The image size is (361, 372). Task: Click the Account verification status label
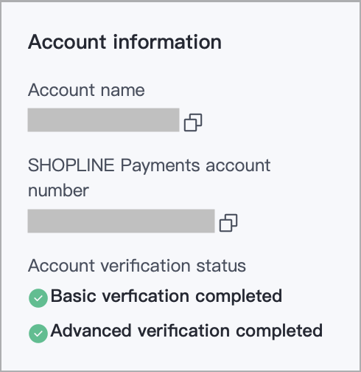(x=137, y=266)
